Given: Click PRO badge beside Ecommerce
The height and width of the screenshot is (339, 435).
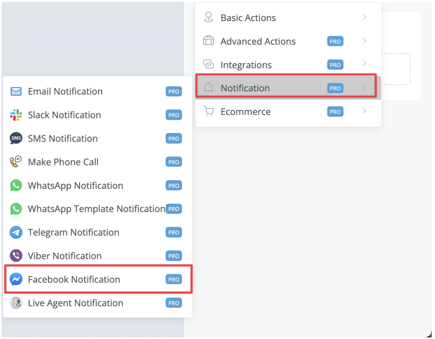Looking at the screenshot, I should click(x=335, y=112).
